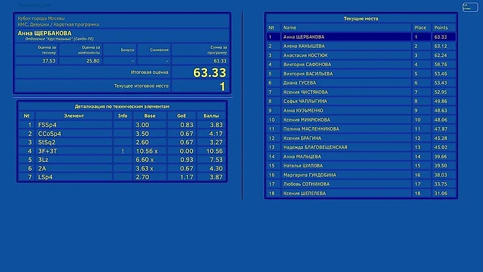Click the Кубок города Москвы heading
The width and height of the screenshot is (483, 272).
pos(41,18)
